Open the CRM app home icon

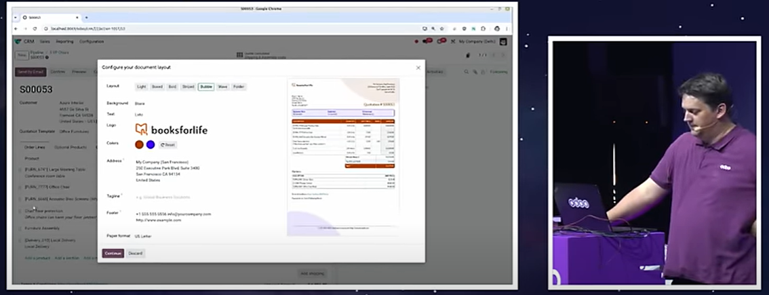(x=18, y=42)
